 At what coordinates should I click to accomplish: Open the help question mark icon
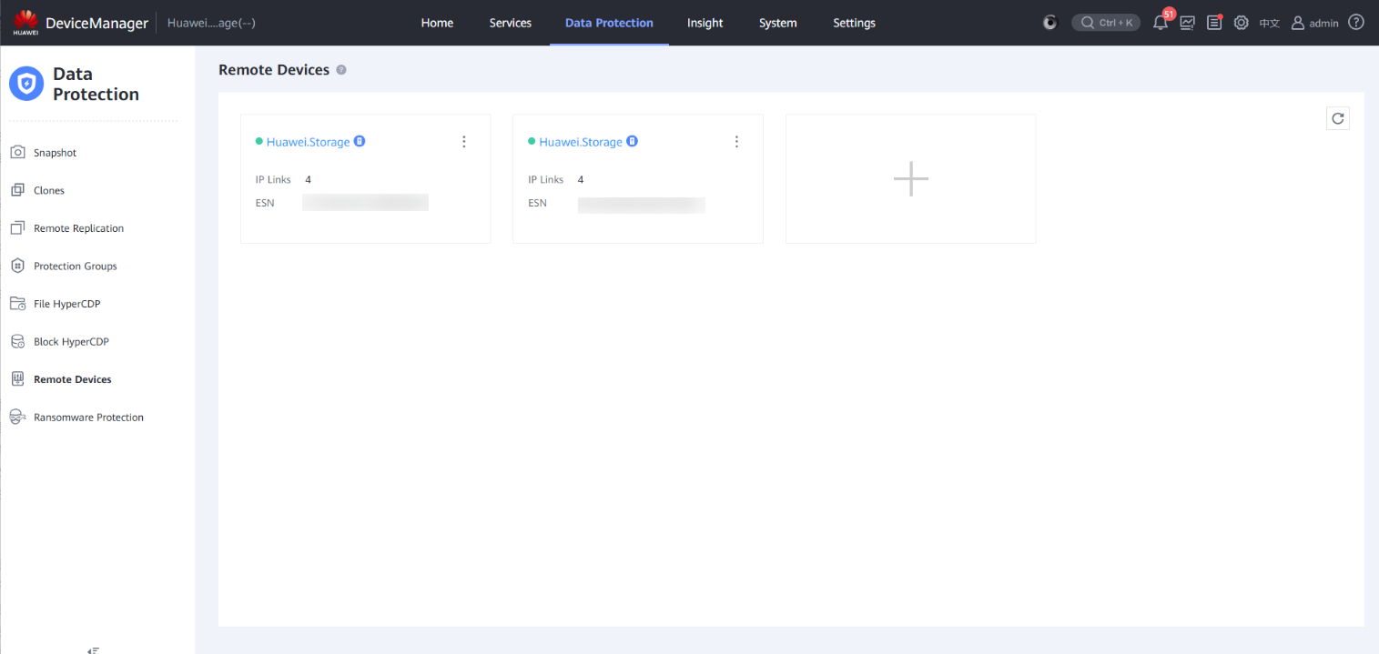coord(1356,23)
